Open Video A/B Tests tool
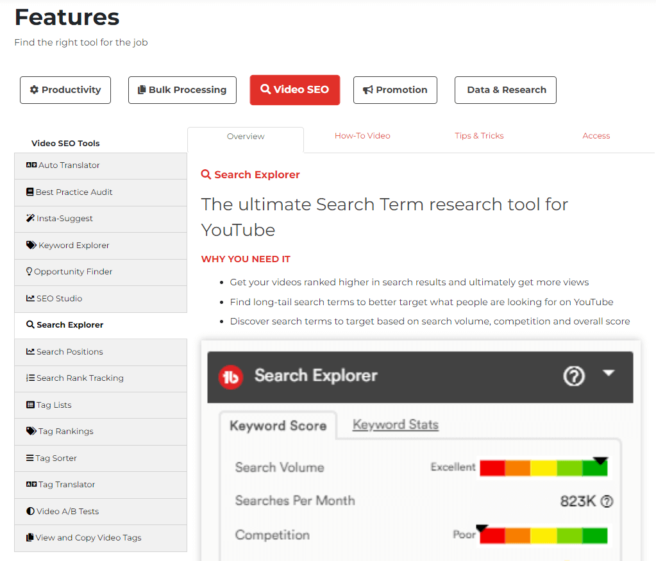 click(101, 511)
